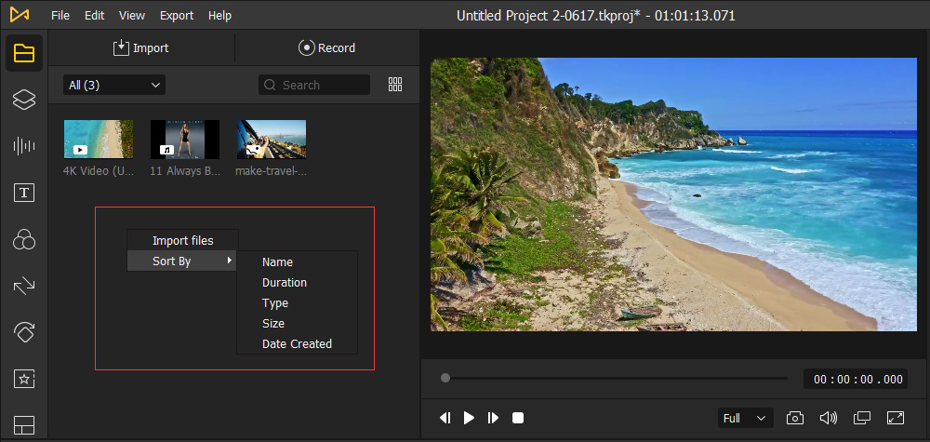The width and height of the screenshot is (930, 442).
Task: Open the Filters overlapping circles panel
Action: tap(24, 240)
